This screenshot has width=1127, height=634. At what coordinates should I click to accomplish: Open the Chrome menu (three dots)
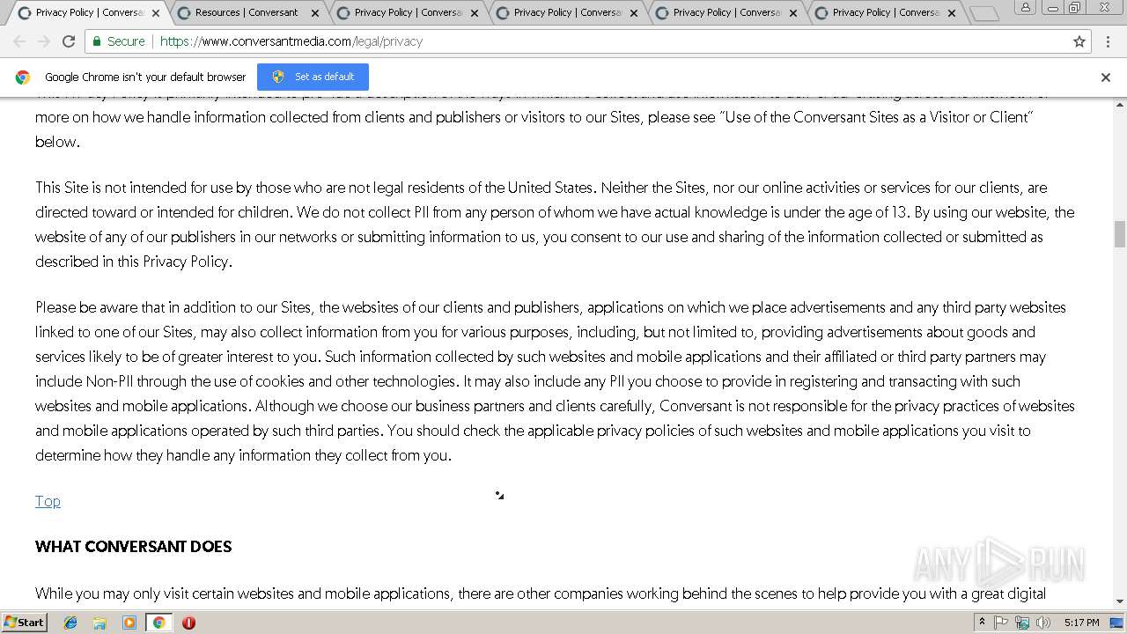pyautogui.click(x=1109, y=41)
